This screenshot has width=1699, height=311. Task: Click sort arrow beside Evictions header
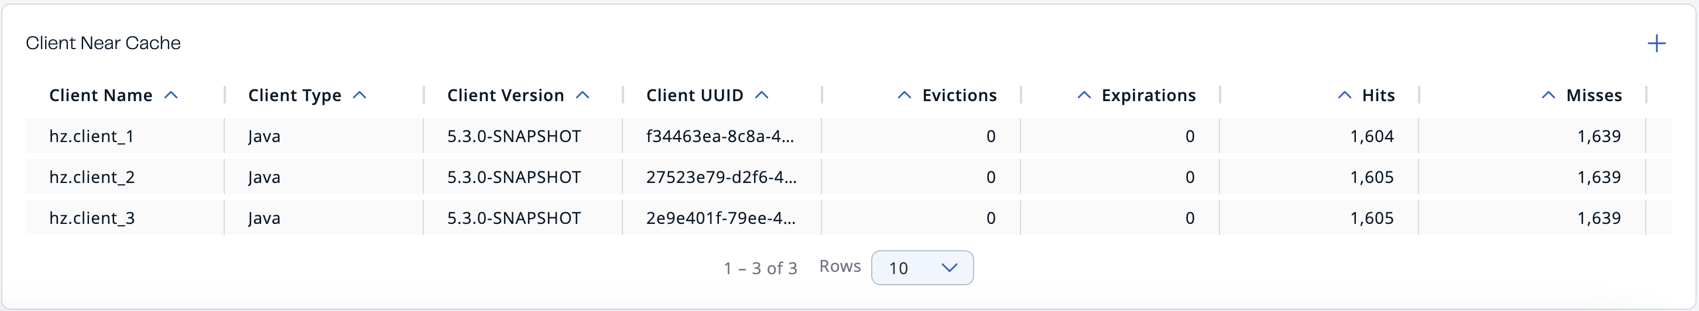905,95
